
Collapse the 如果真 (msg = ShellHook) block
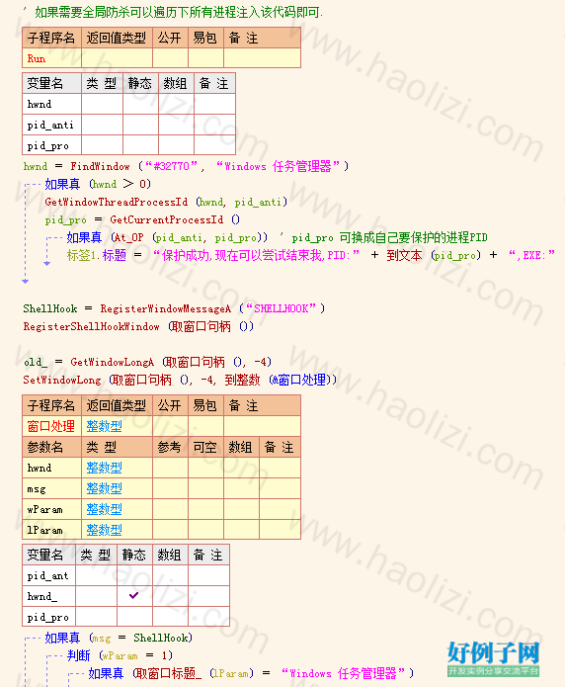click(x=27, y=638)
